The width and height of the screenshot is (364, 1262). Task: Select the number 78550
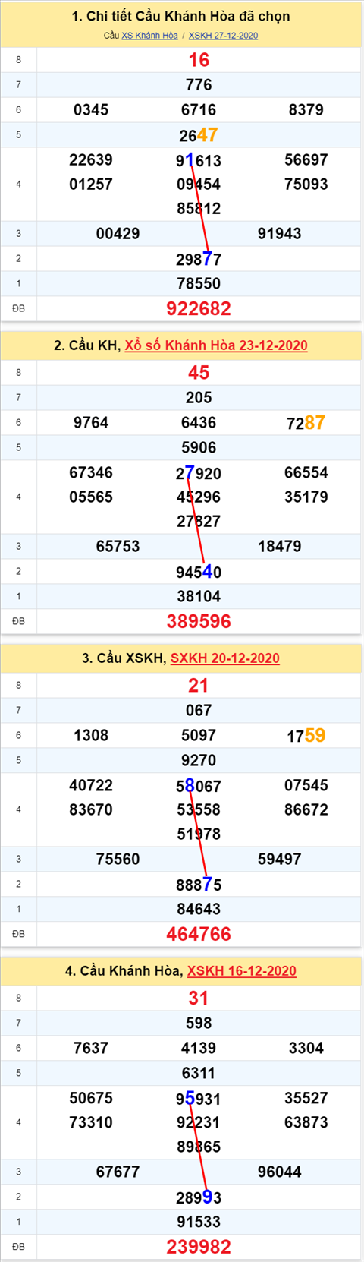pyautogui.click(x=199, y=284)
